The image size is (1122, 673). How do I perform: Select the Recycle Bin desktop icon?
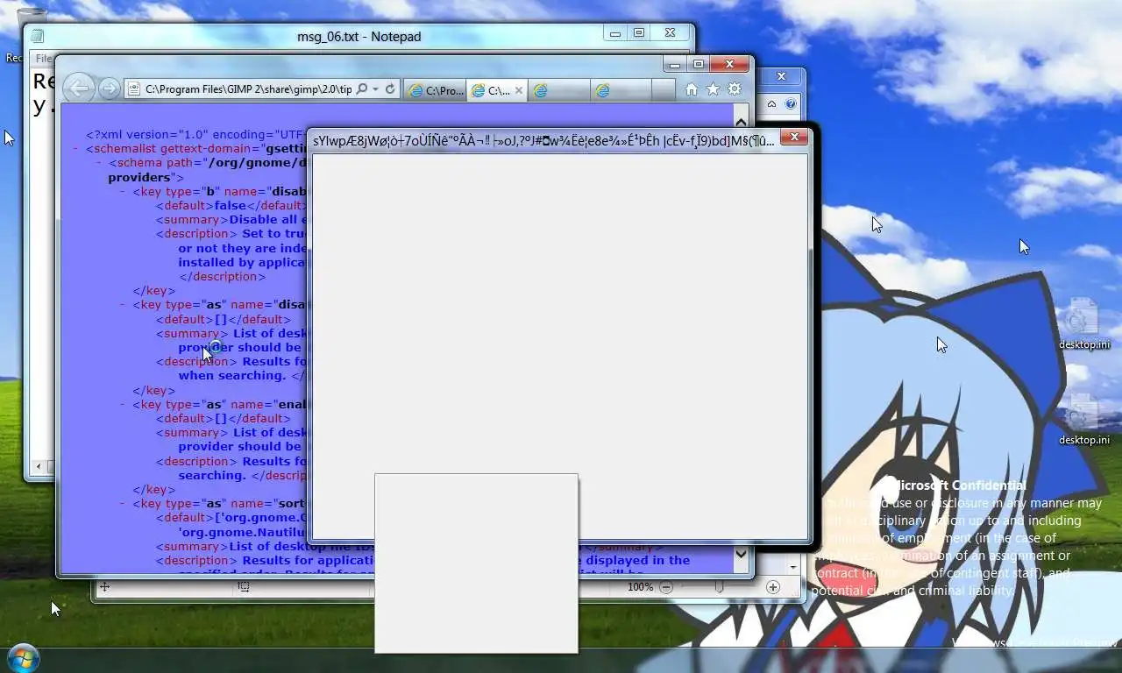[14, 35]
